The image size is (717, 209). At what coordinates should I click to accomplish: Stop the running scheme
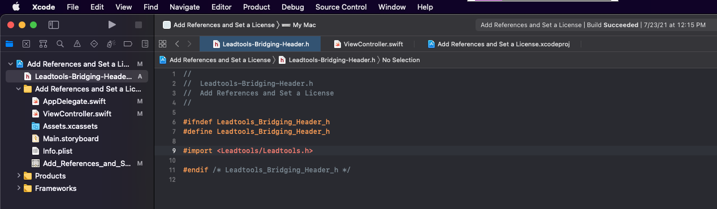click(x=139, y=25)
